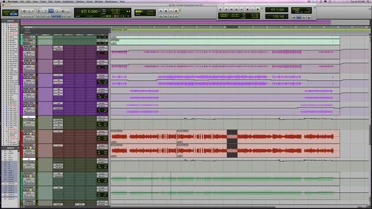This screenshot has height=209, width=372.
Task: Click Fast Forward in floating Transport window
Action: tap(237, 9)
